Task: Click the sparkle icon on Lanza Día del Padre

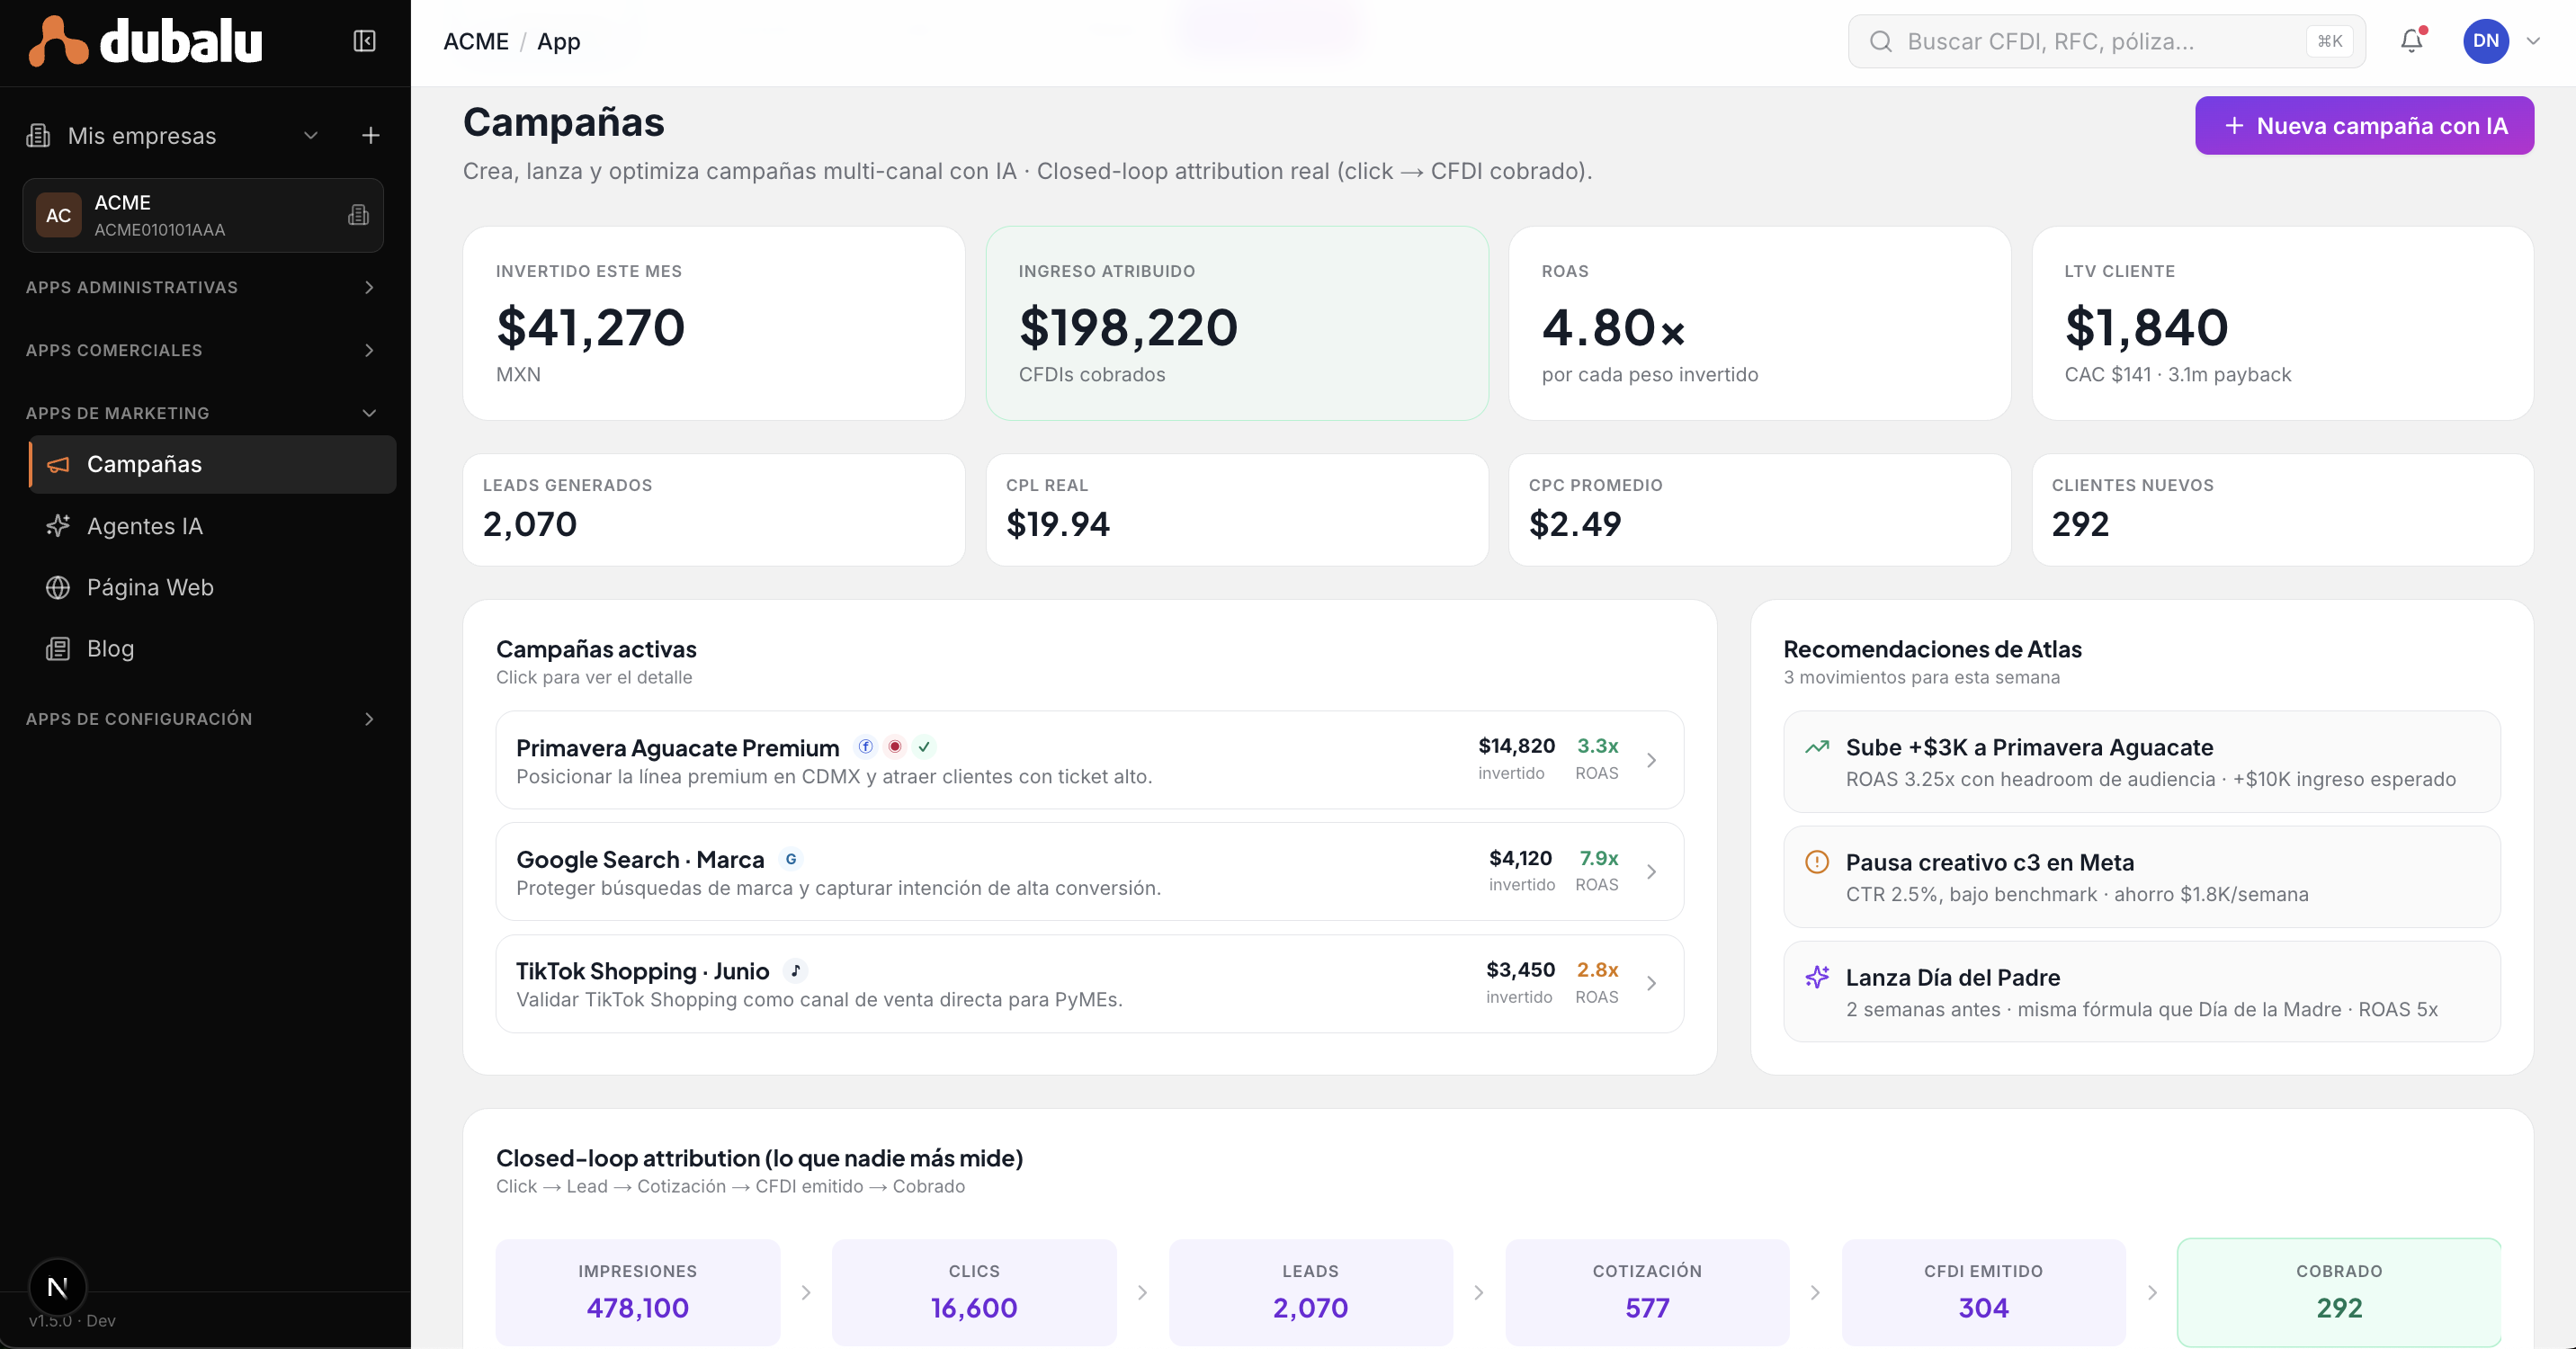Action: 1817,977
